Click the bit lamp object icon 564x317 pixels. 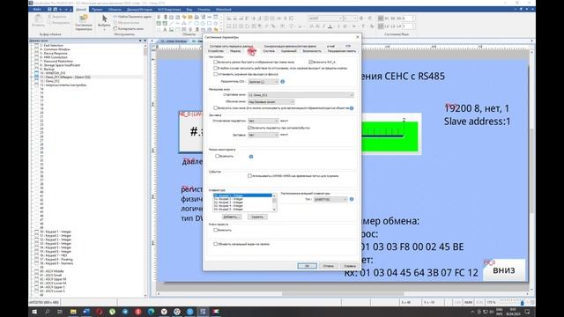(159, 17)
